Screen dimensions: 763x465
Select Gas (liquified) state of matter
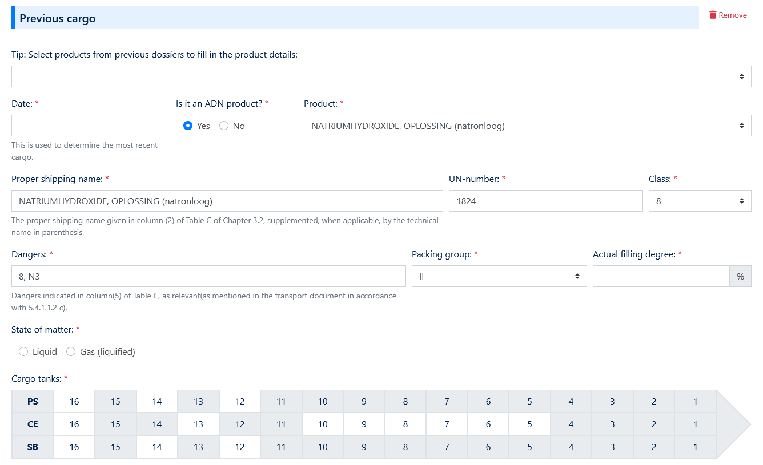pyautogui.click(x=71, y=351)
